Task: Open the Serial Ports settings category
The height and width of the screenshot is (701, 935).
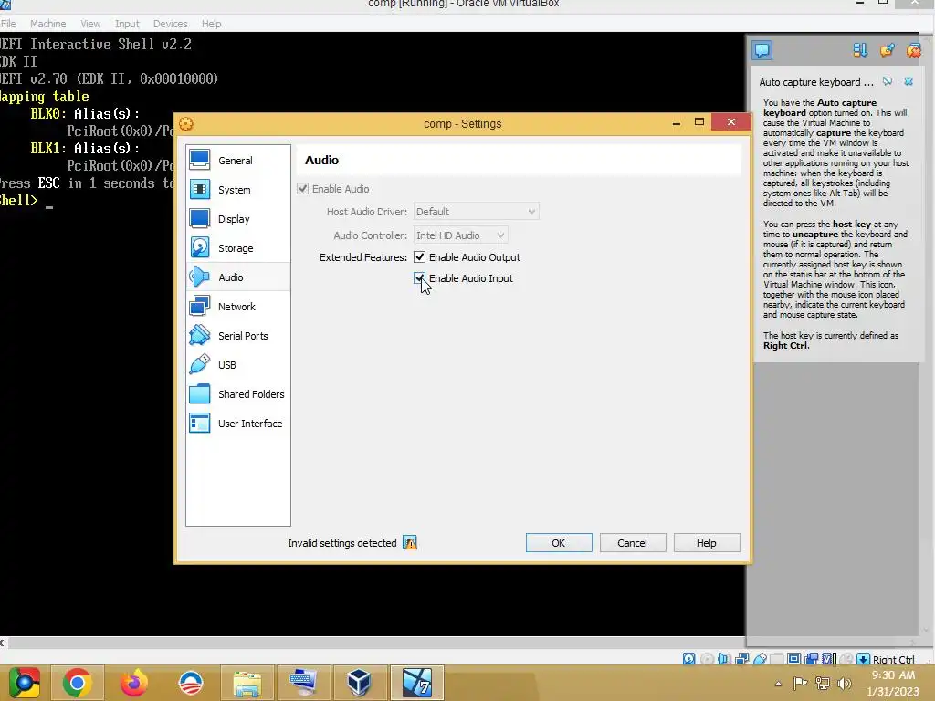Action: point(238,336)
